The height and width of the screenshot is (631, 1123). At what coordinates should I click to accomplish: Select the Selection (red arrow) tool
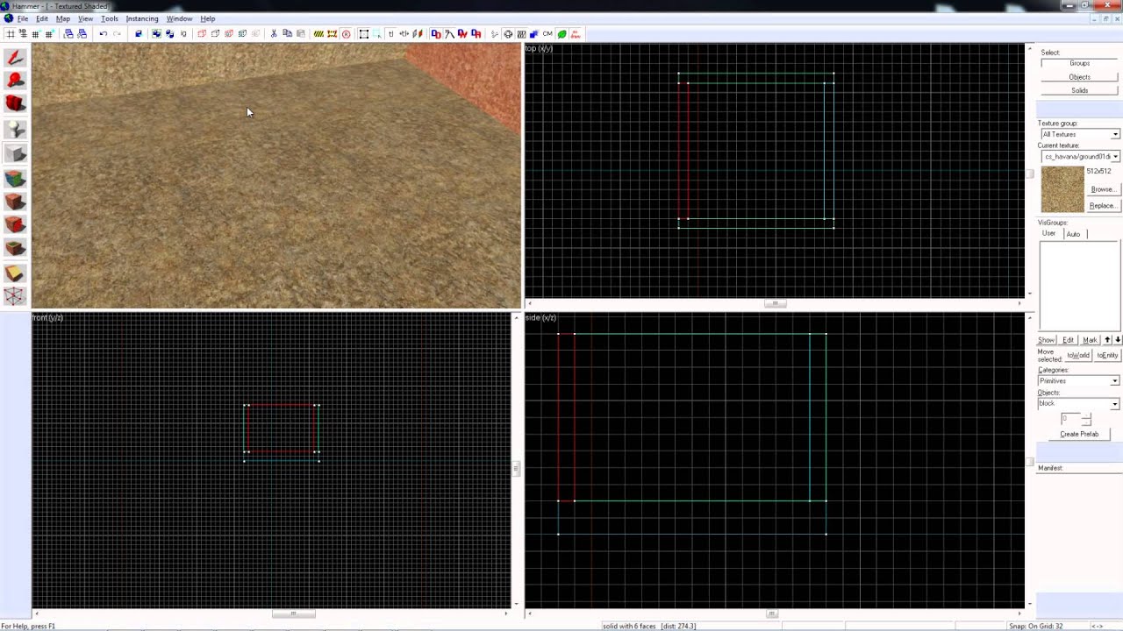point(15,58)
